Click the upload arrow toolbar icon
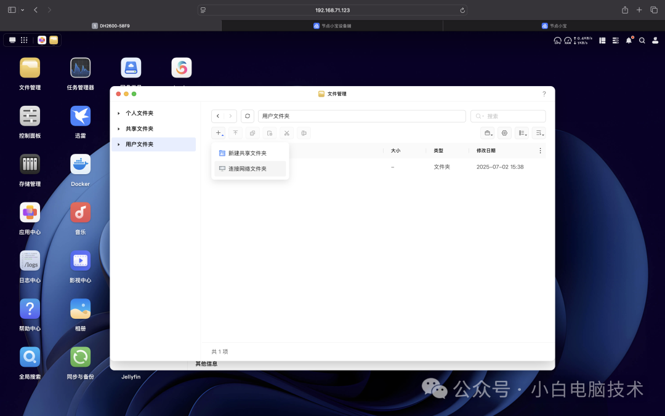The image size is (665, 416). pos(235,133)
